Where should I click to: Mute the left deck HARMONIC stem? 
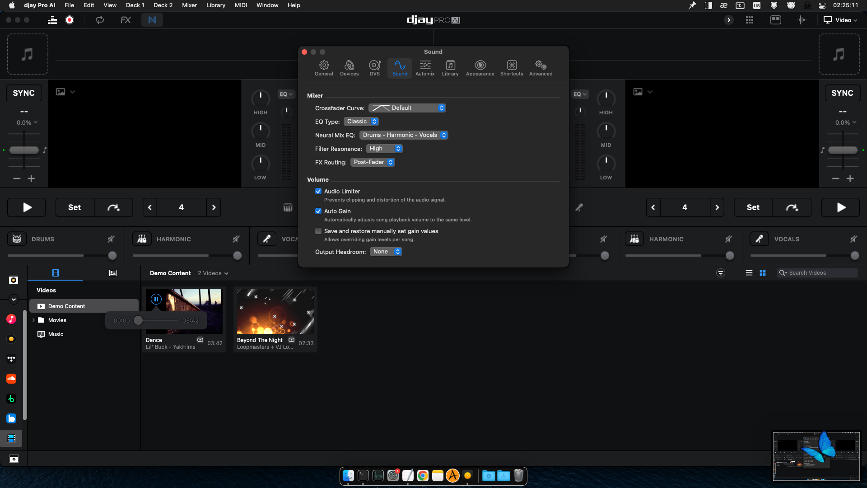click(236, 239)
